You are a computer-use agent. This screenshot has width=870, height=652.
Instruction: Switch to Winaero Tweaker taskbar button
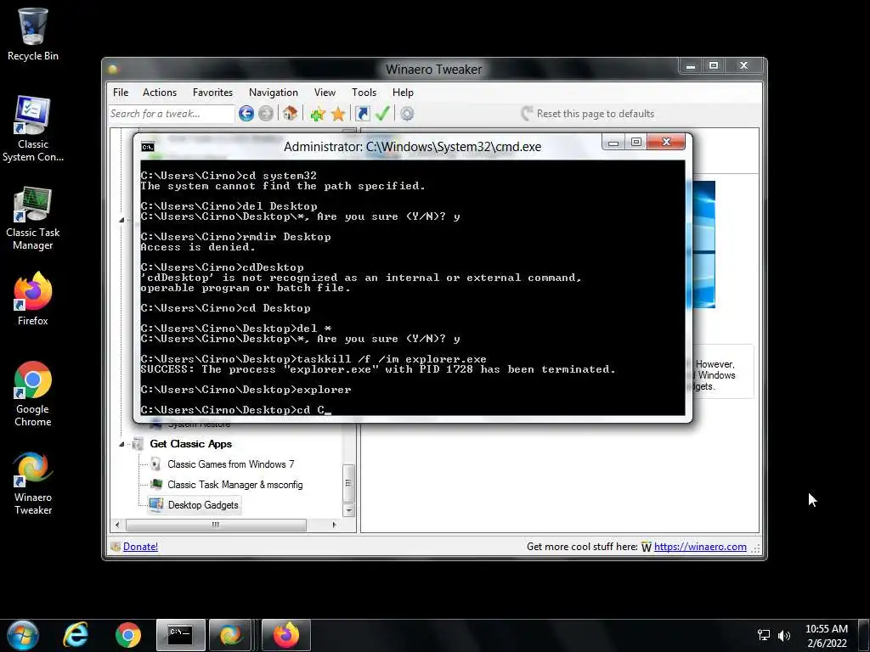[x=231, y=635]
